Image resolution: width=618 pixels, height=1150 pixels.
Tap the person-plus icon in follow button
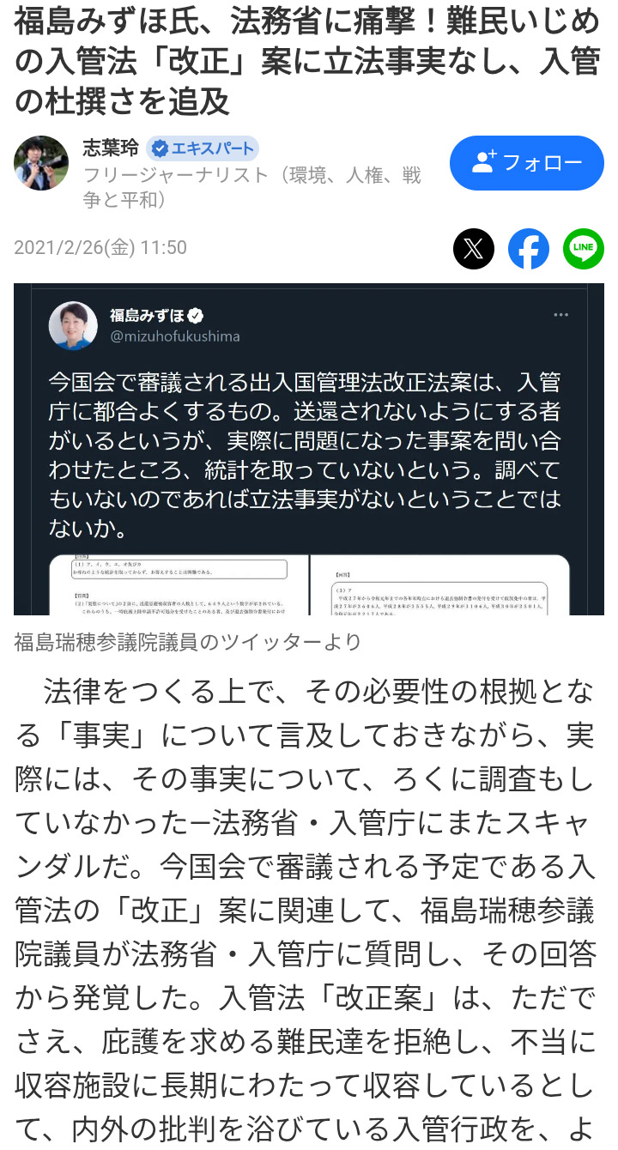tap(484, 162)
